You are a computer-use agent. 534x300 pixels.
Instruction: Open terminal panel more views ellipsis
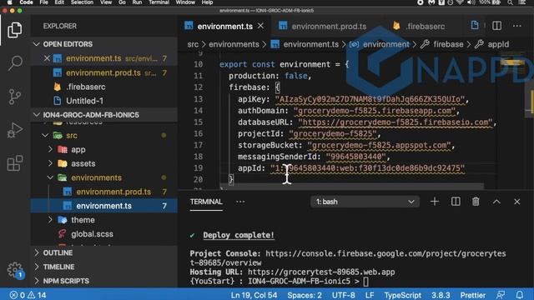coord(240,202)
